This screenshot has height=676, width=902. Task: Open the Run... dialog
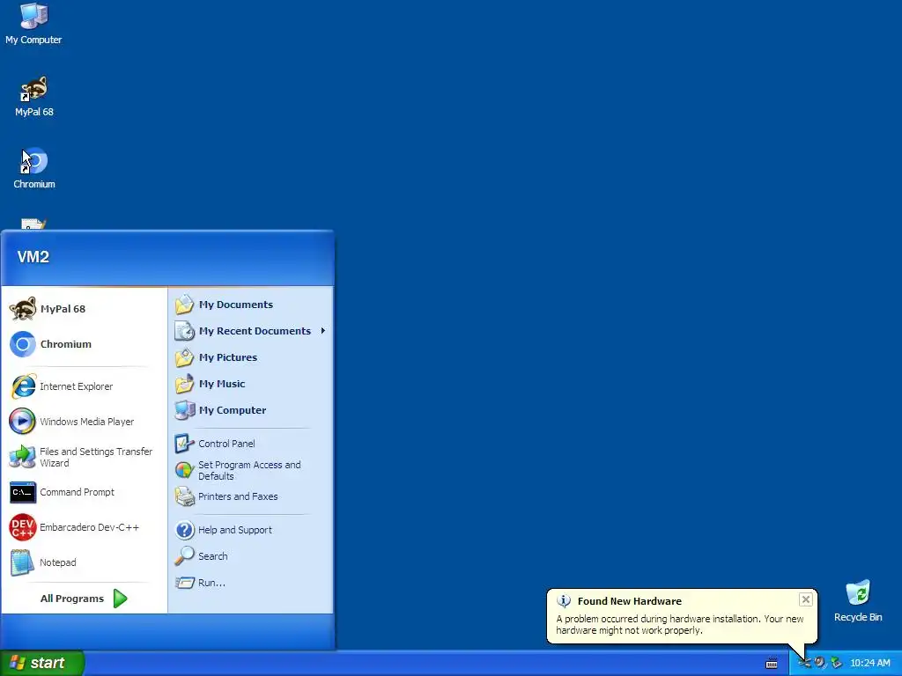[x=250, y=583]
